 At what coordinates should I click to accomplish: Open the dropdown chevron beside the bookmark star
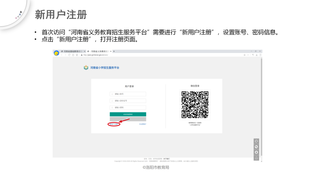[x=248, y=55]
